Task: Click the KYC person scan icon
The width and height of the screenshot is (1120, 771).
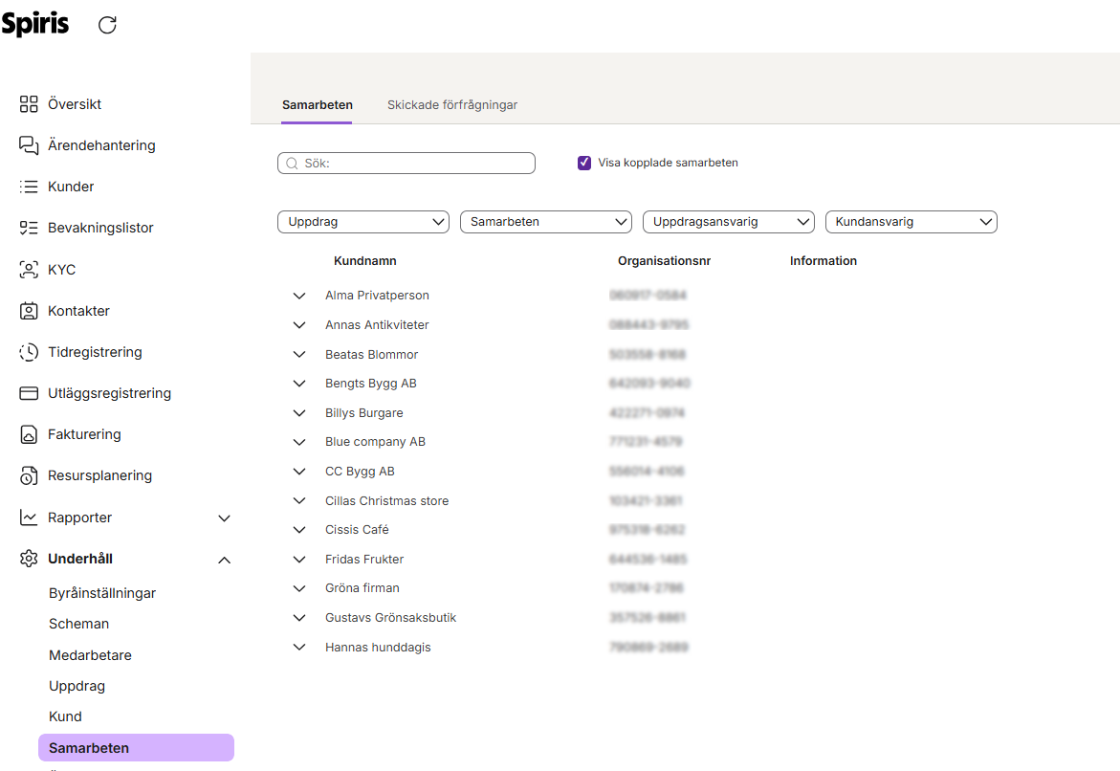Action: point(29,270)
